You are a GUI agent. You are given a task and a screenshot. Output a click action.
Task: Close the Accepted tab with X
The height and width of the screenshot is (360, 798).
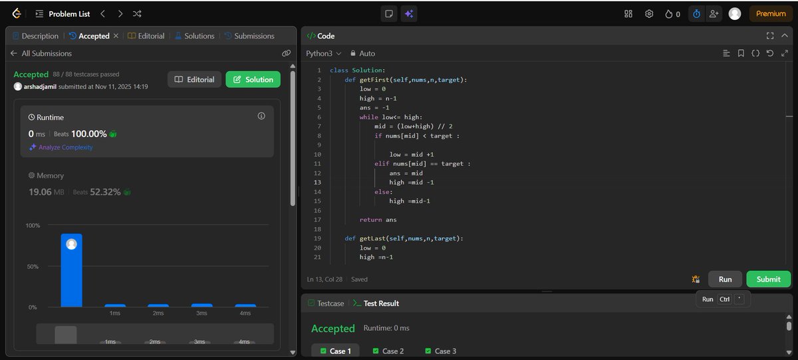coord(116,36)
